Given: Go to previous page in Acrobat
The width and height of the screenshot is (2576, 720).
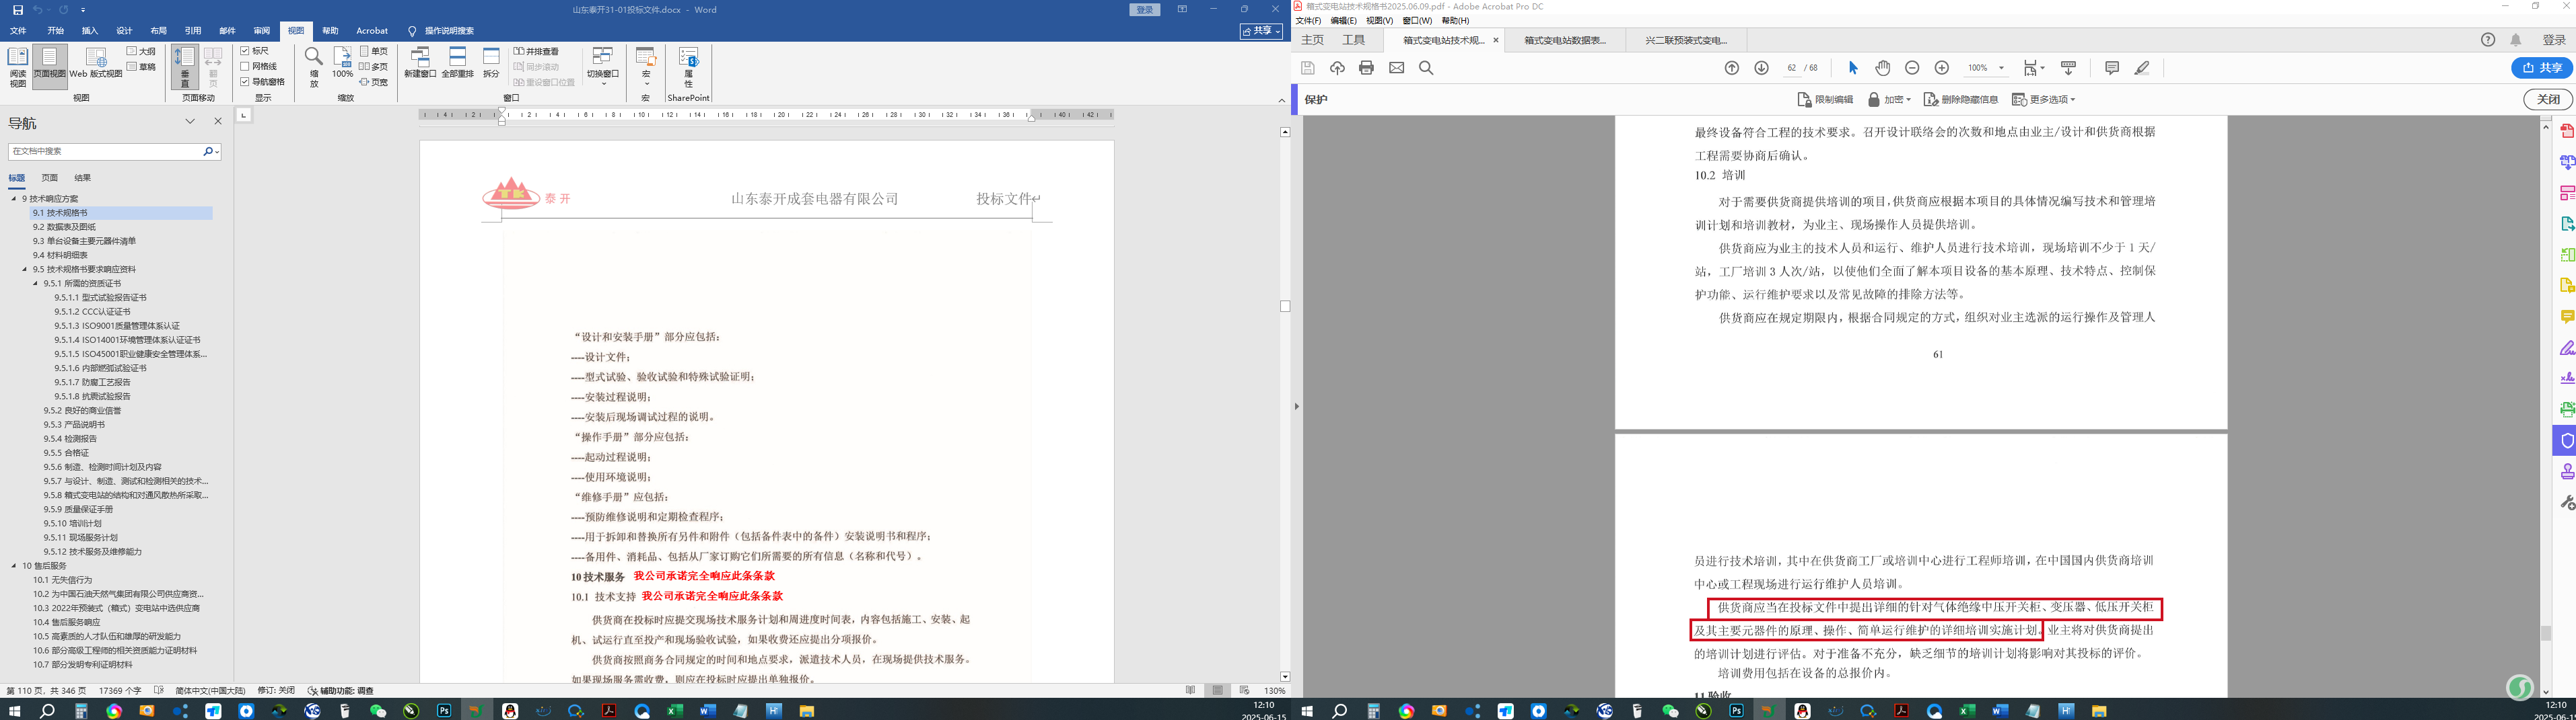Looking at the screenshot, I should [x=1732, y=68].
